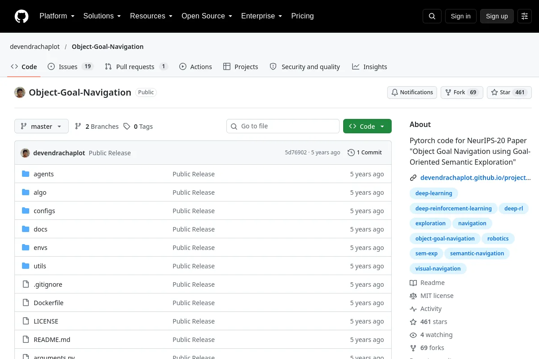Open devendrachaplot avatar in commit row
Image resolution: width=539 pixels, height=359 pixels.
pyautogui.click(x=25, y=153)
